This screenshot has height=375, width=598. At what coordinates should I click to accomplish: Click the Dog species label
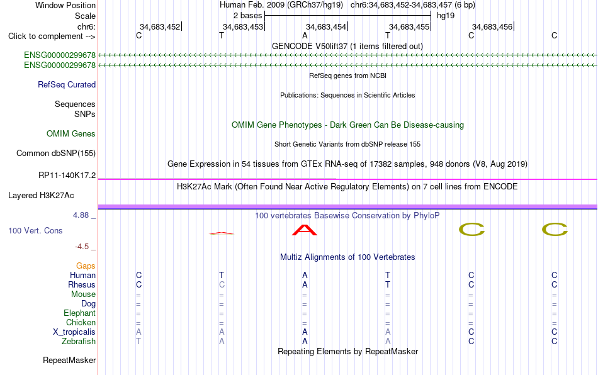point(88,304)
